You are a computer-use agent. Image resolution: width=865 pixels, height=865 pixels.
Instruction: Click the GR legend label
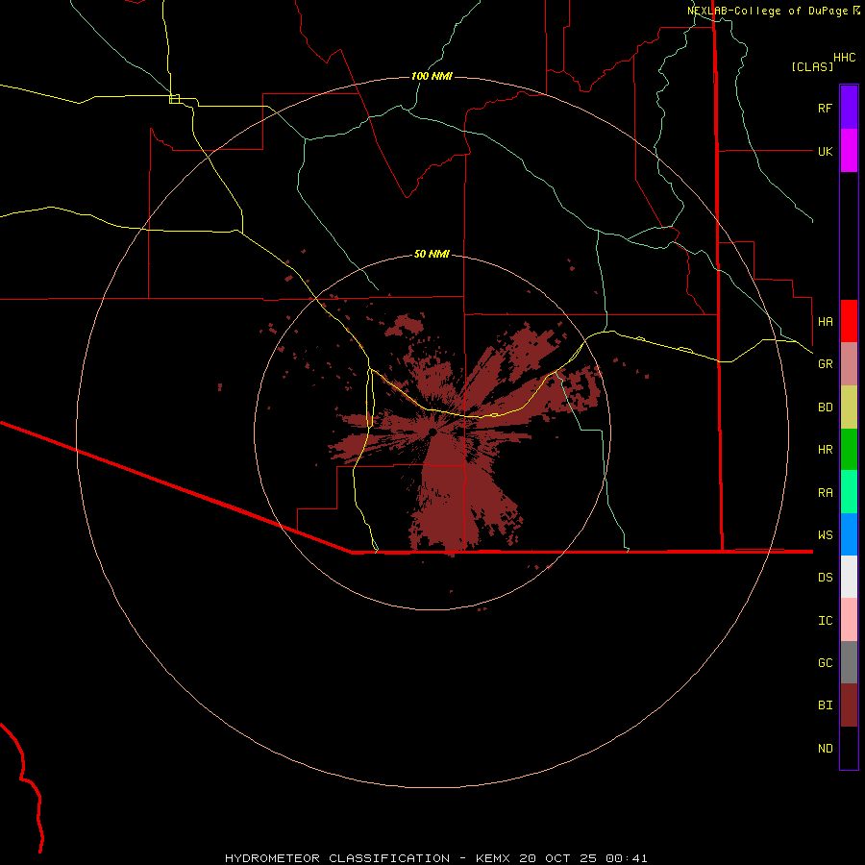click(825, 364)
